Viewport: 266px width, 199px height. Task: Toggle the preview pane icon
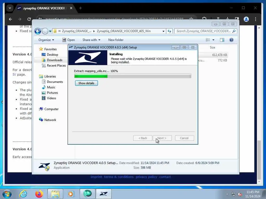tap(222, 40)
